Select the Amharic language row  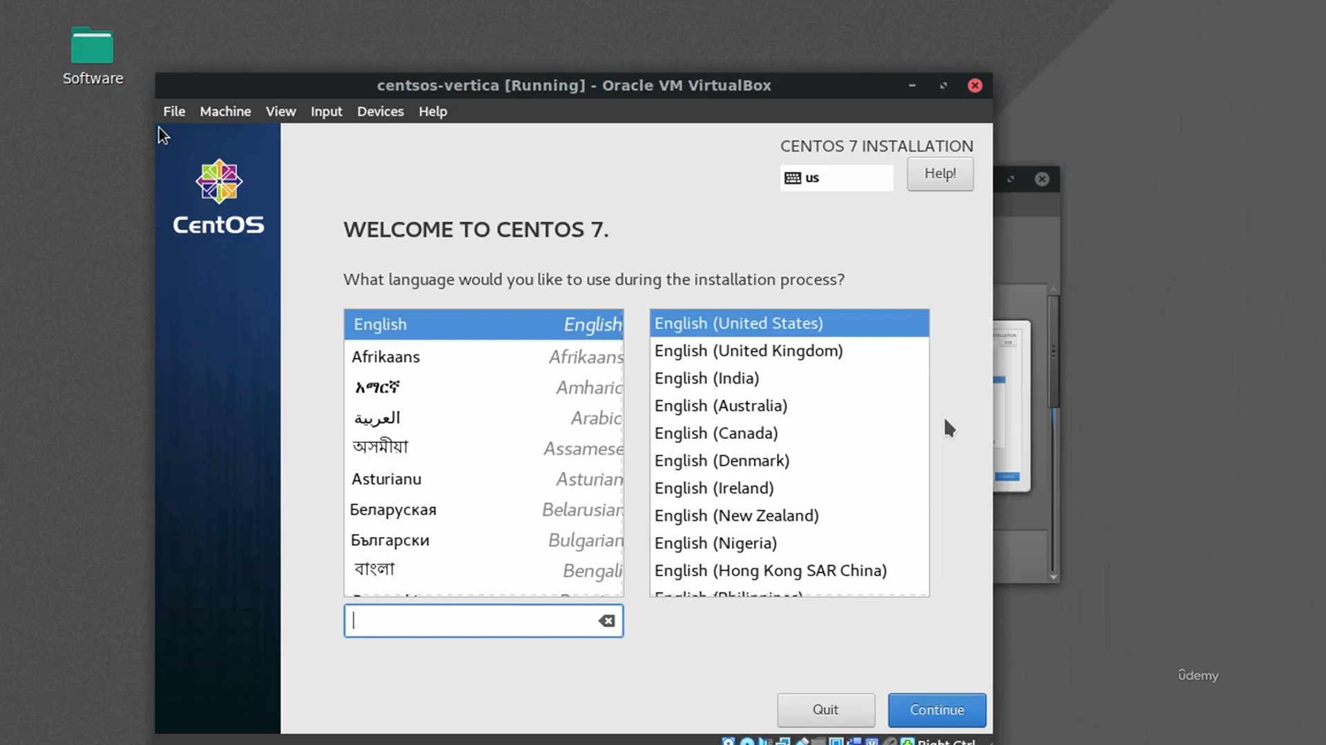[483, 388]
